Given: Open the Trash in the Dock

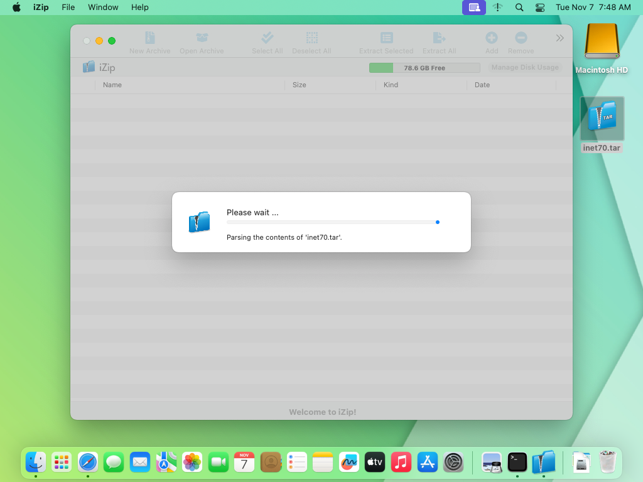Looking at the screenshot, I should click(607, 463).
